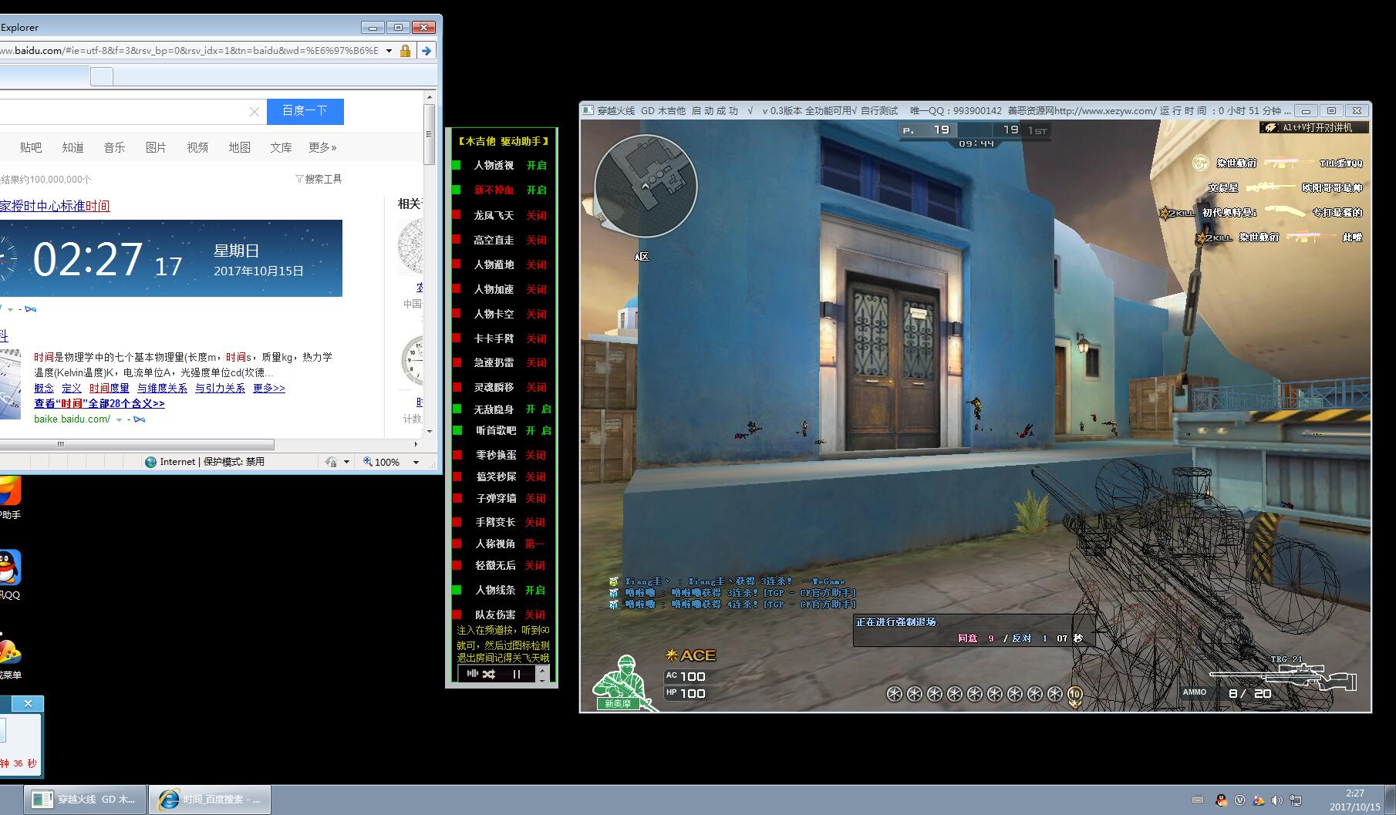
Task: Open the QQ desktop icon
Action: [x=9, y=569]
